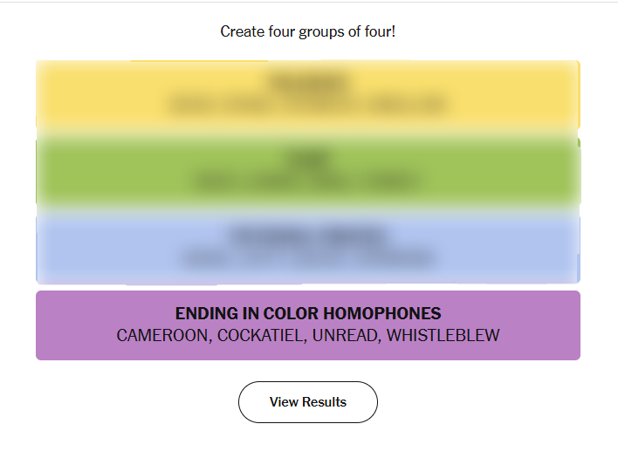The width and height of the screenshot is (618, 465).
Task: Click the blurred word list in yellow group
Action: click(307, 106)
